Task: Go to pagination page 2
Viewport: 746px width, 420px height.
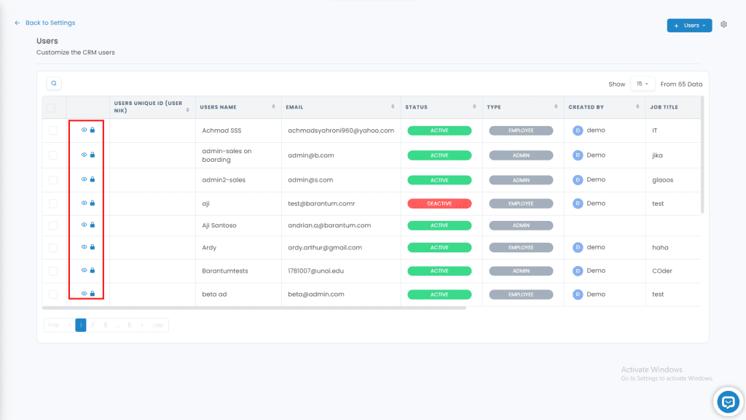Action: pos(93,325)
